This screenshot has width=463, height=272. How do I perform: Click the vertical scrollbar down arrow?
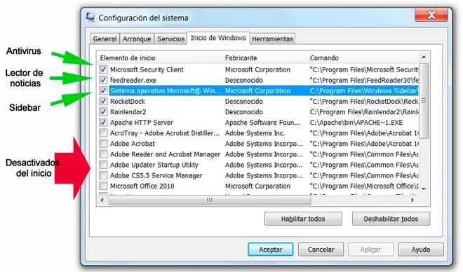[x=424, y=189]
